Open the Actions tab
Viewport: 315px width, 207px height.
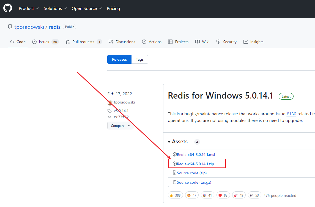(152, 42)
